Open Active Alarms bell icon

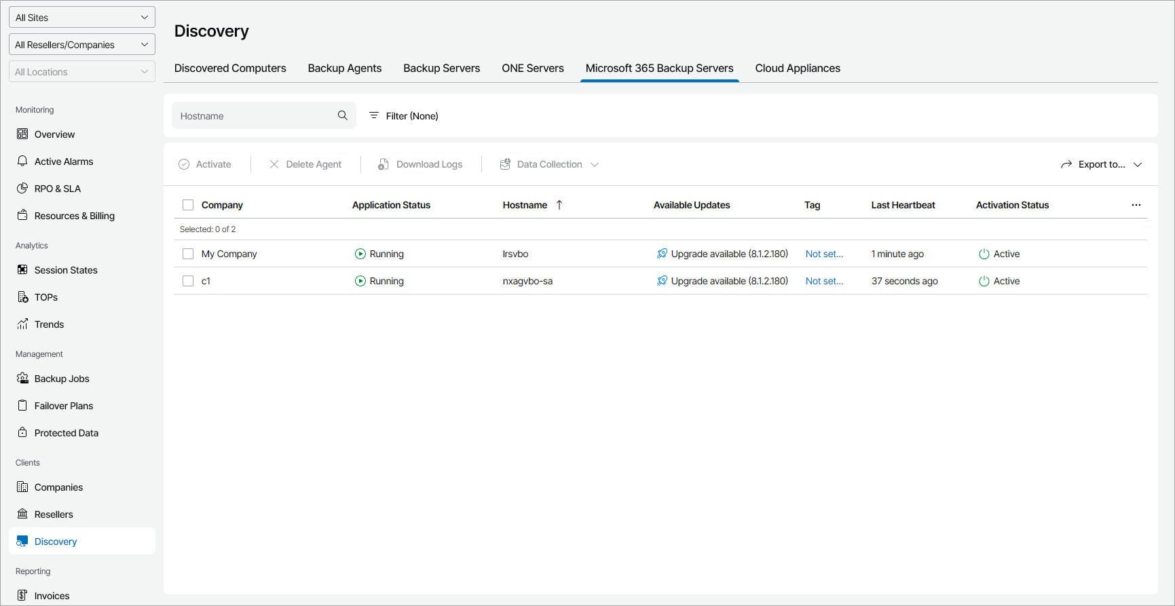tap(22, 162)
